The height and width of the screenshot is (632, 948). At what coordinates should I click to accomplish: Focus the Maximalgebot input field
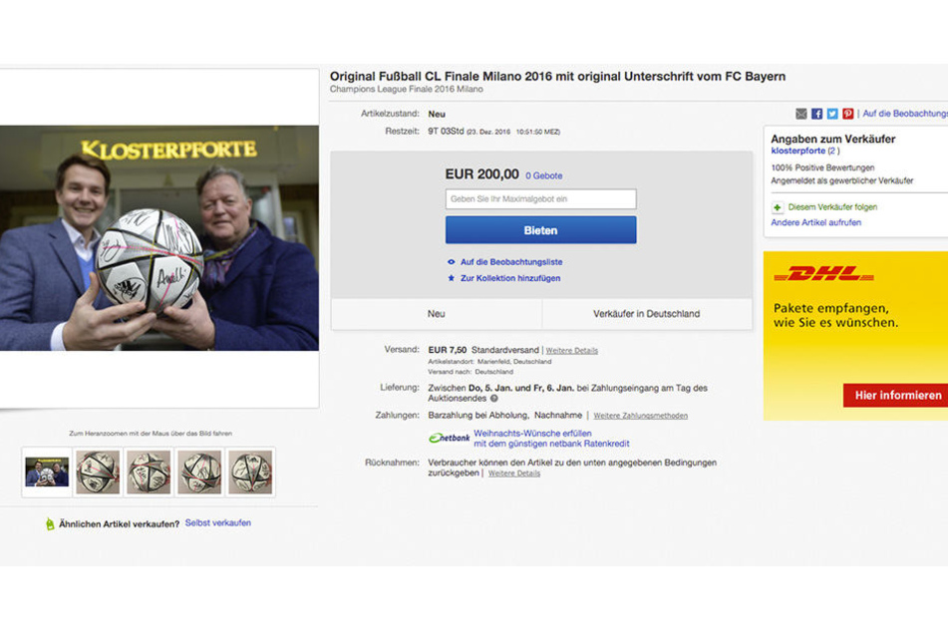[540, 199]
